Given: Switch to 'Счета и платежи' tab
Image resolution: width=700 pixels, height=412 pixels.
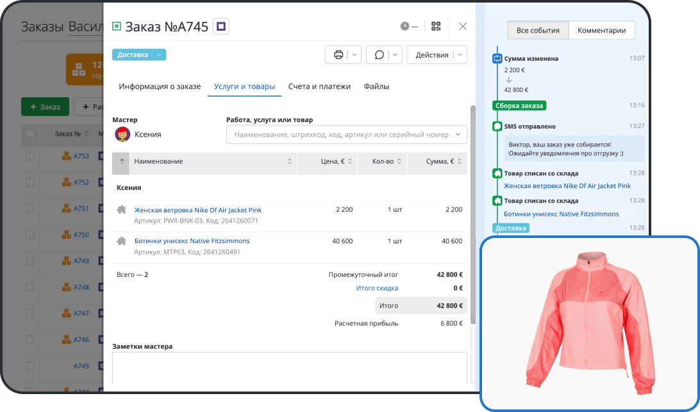Looking at the screenshot, I should tap(319, 86).
